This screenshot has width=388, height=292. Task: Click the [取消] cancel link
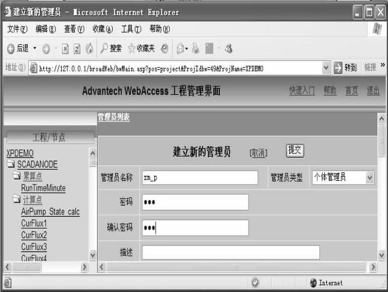(x=259, y=153)
